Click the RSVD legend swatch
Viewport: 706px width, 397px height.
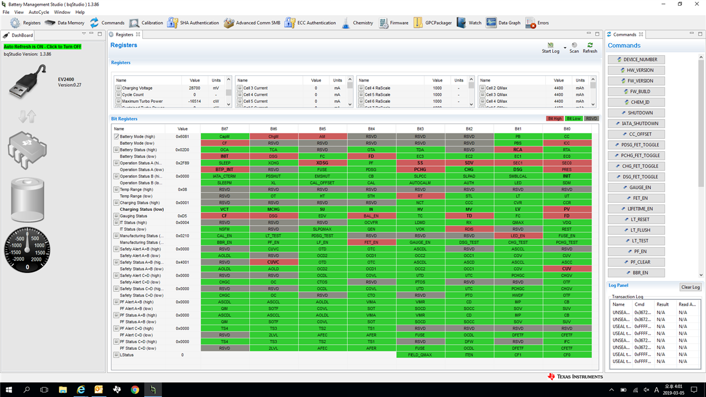[x=591, y=119]
